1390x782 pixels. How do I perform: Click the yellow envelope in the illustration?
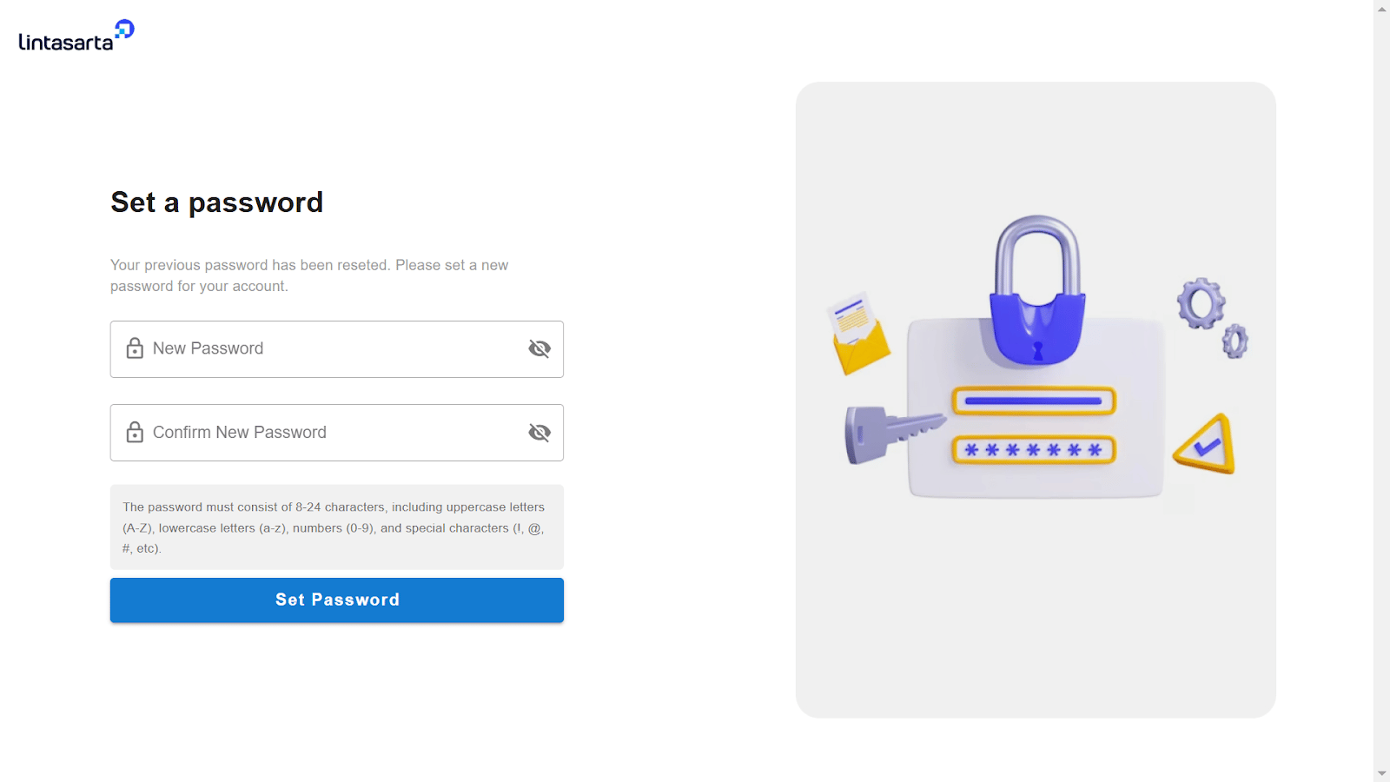pos(859,334)
